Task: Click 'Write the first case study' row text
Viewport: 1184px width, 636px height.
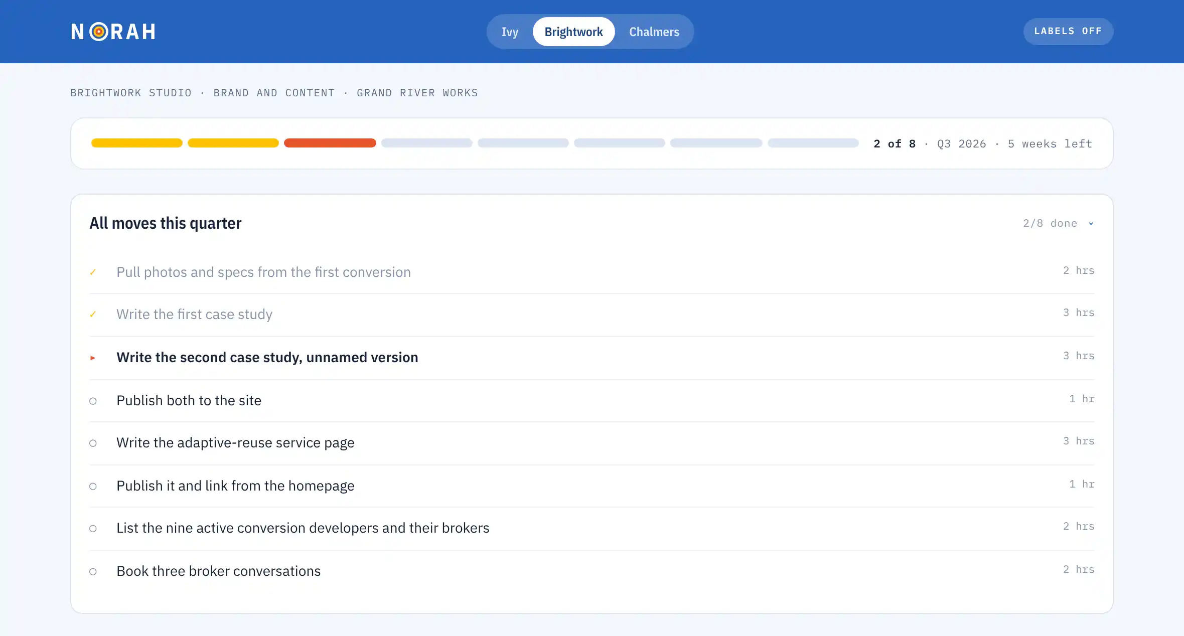Action: (194, 314)
